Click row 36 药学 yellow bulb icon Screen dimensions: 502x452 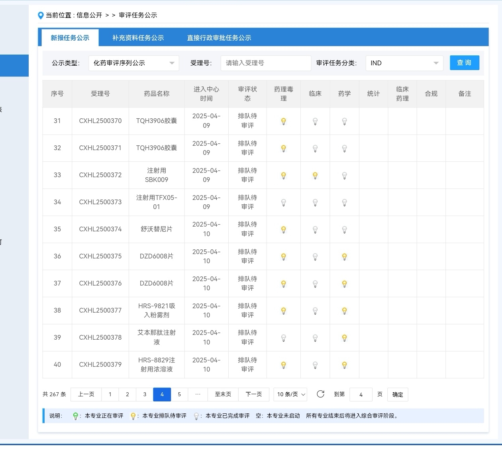click(345, 257)
